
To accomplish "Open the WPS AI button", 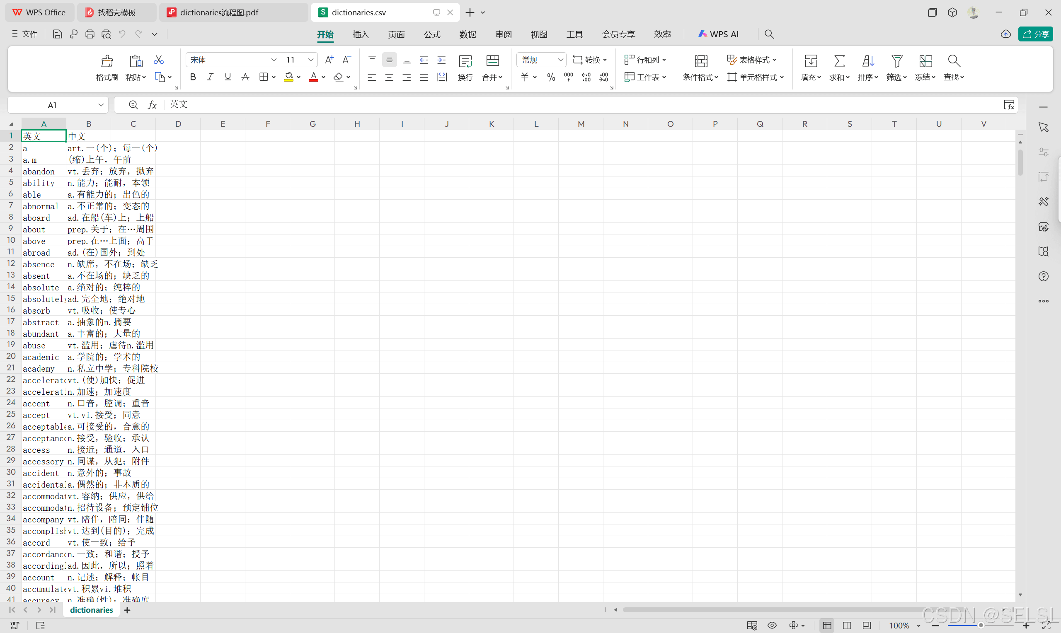I will pos(718,34).
